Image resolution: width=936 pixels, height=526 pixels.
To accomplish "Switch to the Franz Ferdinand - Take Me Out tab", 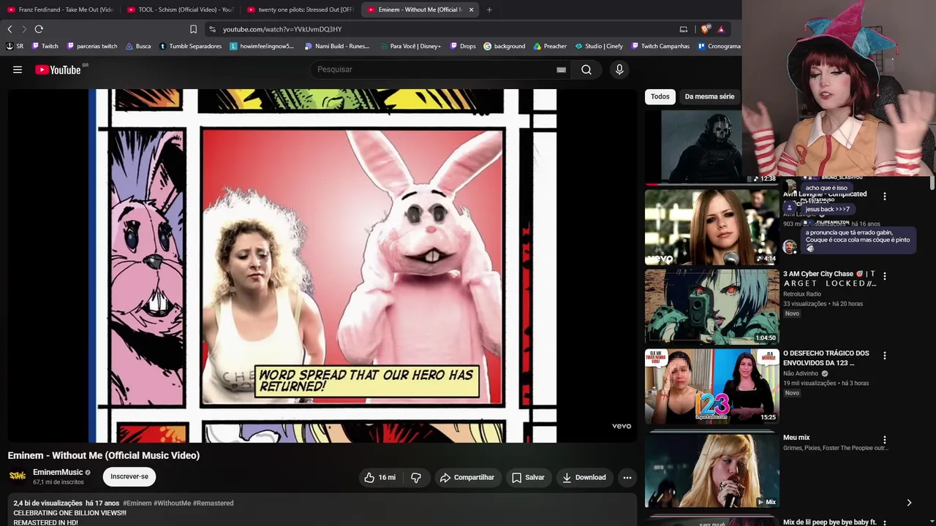I will click(x=60, y=9).
